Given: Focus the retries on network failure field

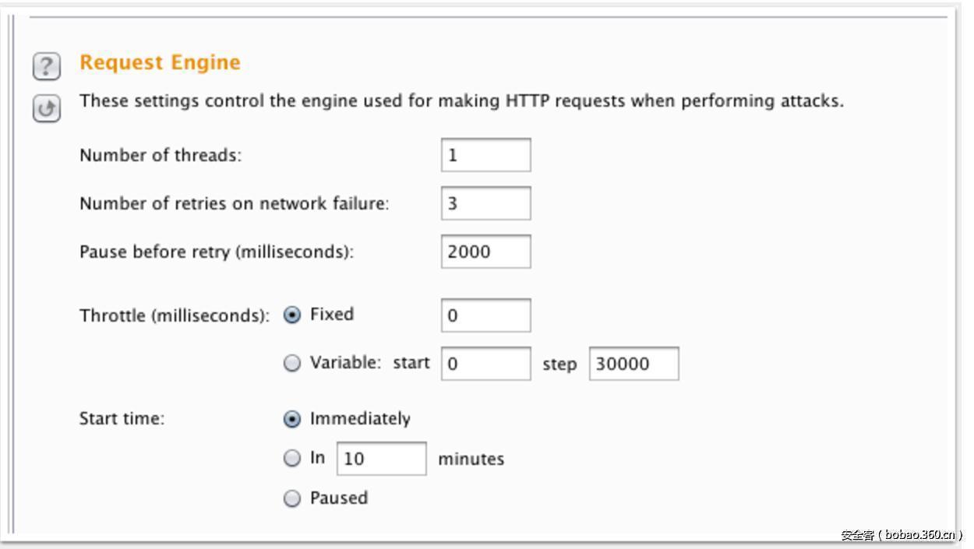Looking at the screenshot, I should pos(485,203).
